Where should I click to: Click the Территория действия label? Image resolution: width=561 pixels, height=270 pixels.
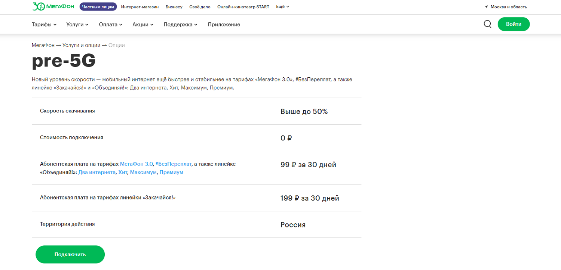point(67,224)
